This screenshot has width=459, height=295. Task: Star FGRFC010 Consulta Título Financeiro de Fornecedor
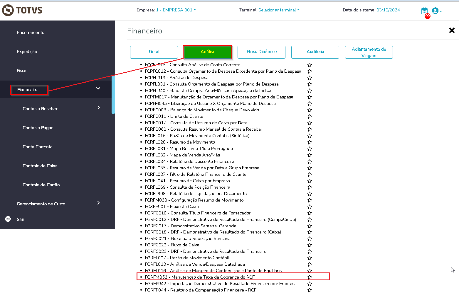(x=310, y=213)
